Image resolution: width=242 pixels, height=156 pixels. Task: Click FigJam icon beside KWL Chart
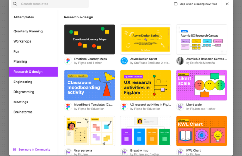click(x=180, y=152)
